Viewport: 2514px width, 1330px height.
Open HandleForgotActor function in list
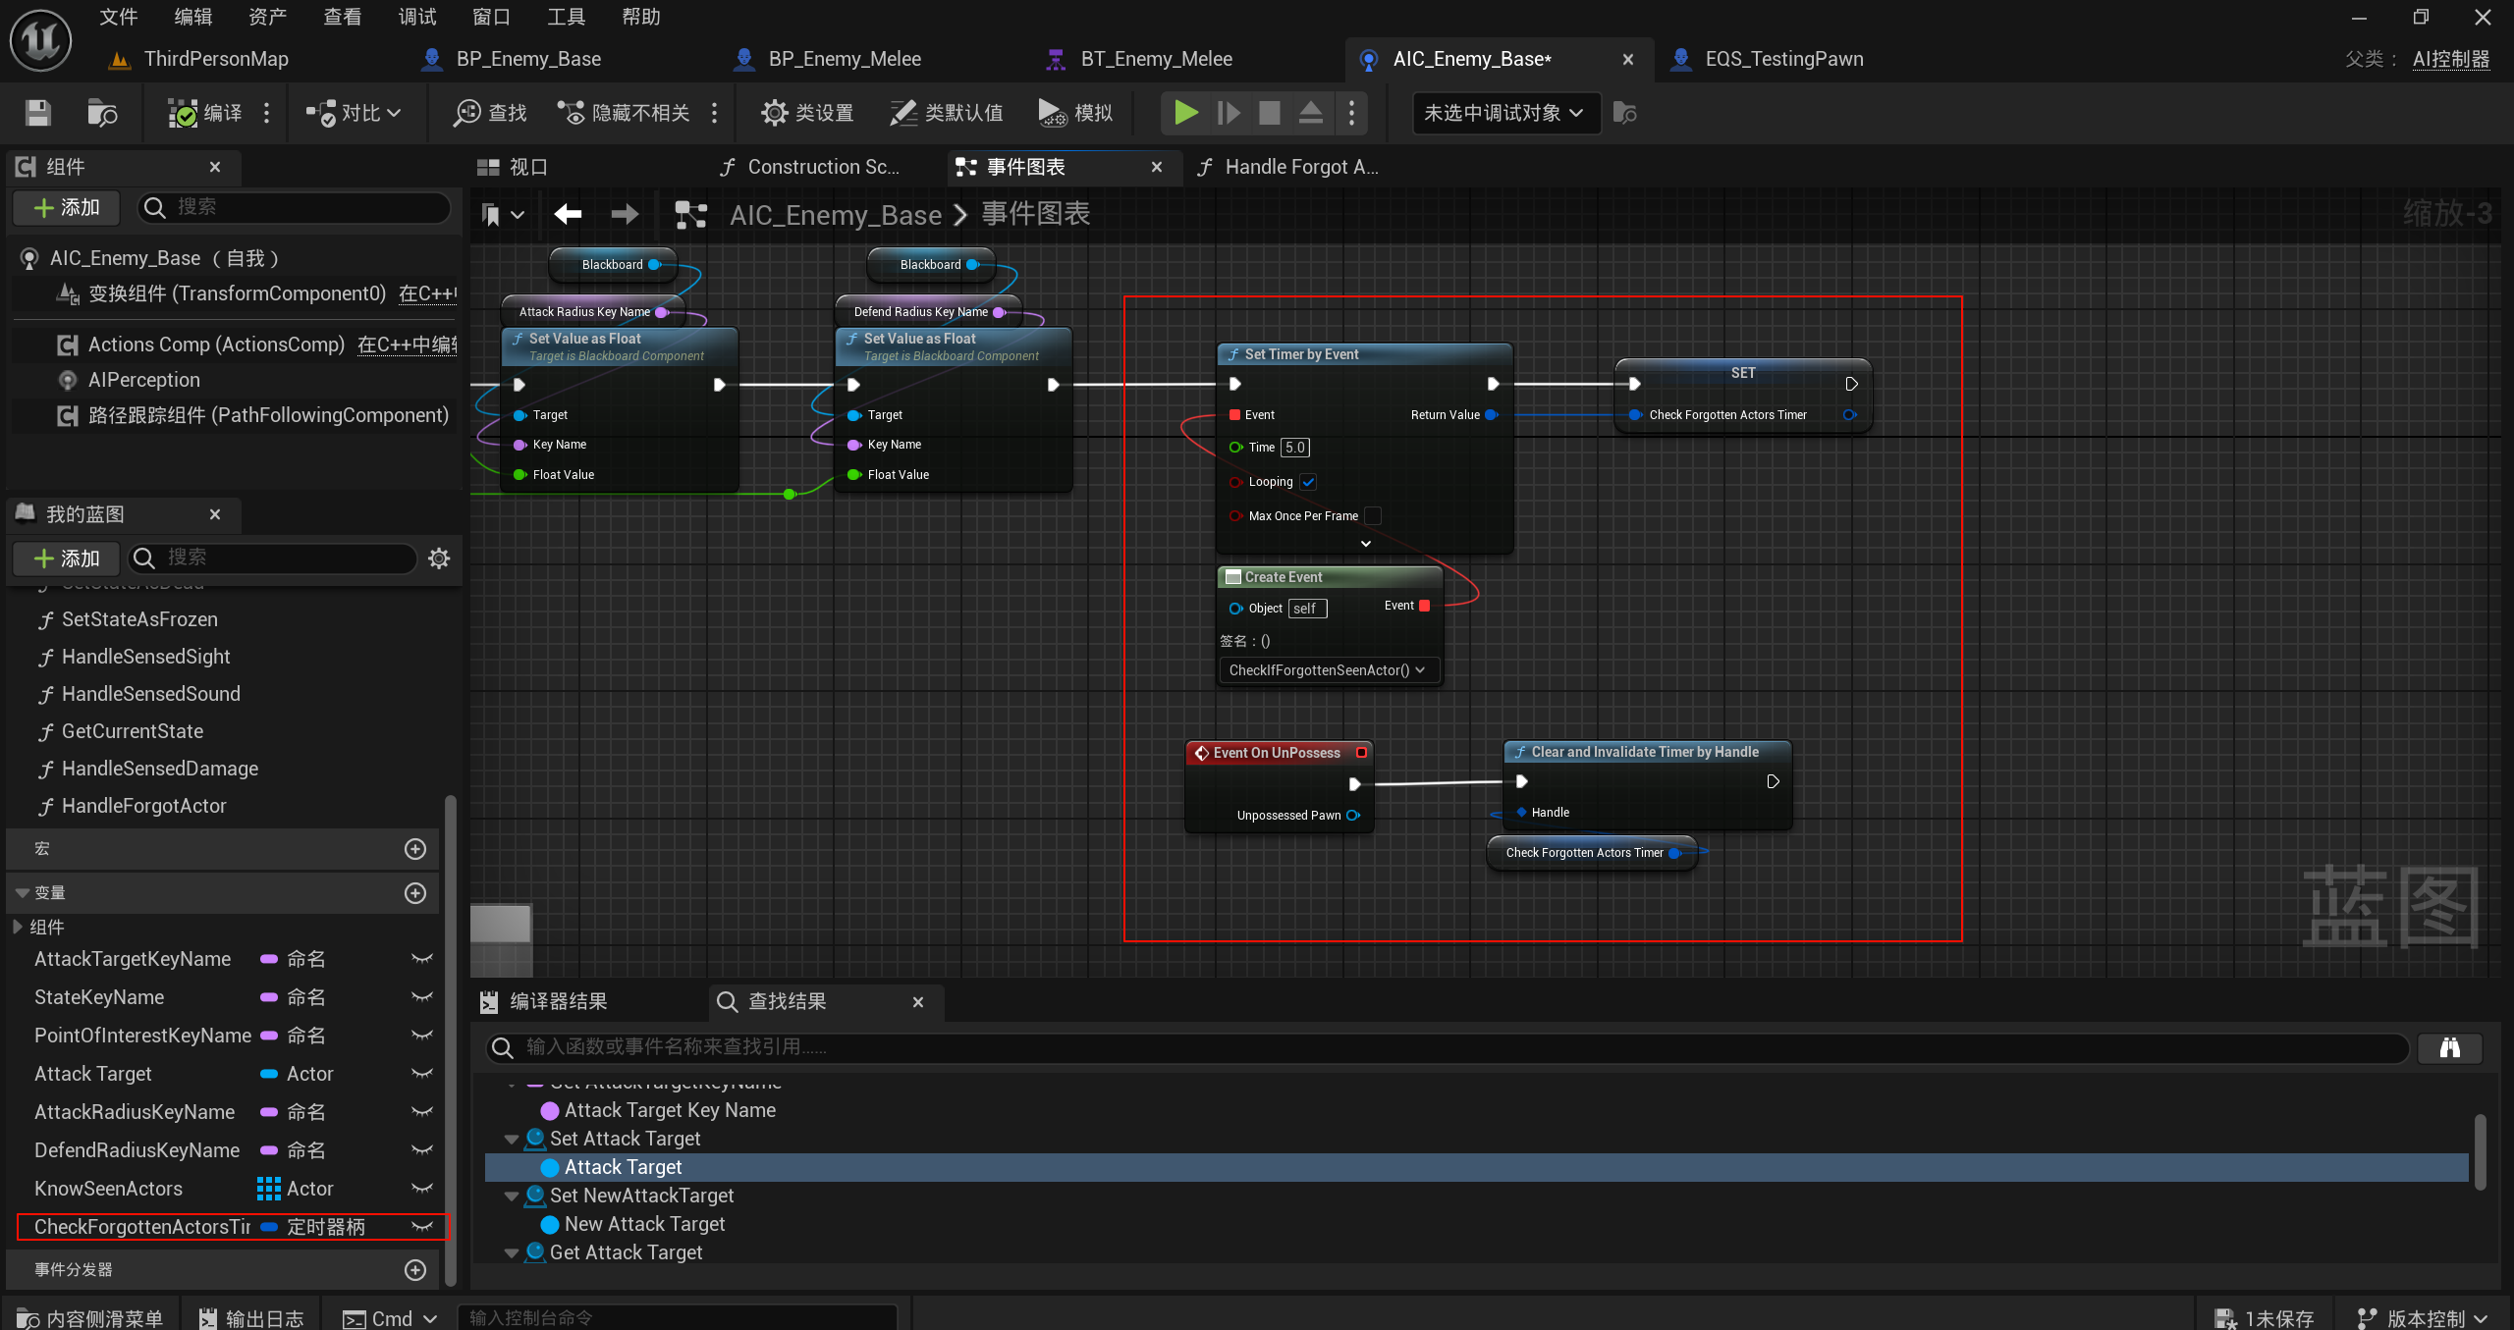click(x=143, y=806)
